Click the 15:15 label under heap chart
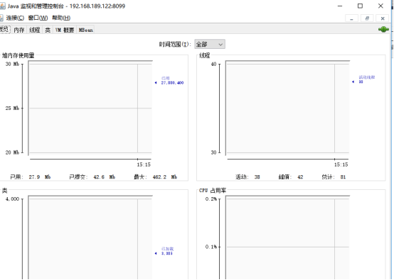Screen dimensions: 394x280 pos(144,164)
